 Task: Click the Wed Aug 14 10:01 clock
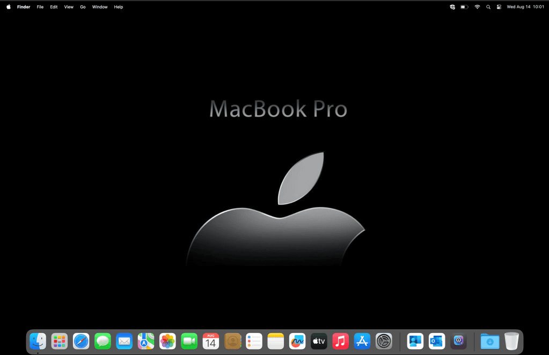525,7
